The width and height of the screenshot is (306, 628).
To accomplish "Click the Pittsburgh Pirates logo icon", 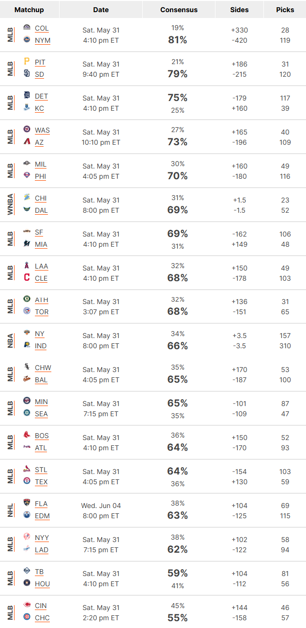I will click(x=27, y=62).
